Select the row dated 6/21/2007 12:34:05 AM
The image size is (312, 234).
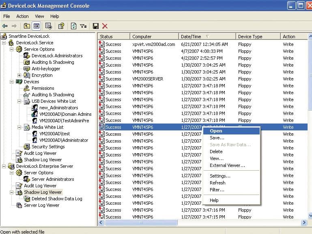[x=202, y=44]
